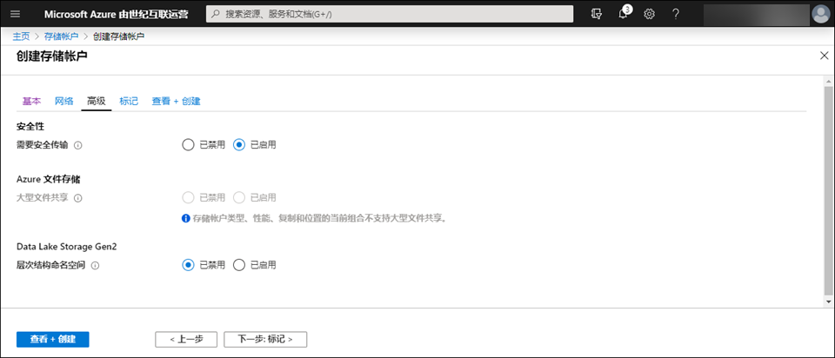Set 需要安全传输 to 已禁用
The width and height of the screenshot is (835, 358).
point(188,145)
